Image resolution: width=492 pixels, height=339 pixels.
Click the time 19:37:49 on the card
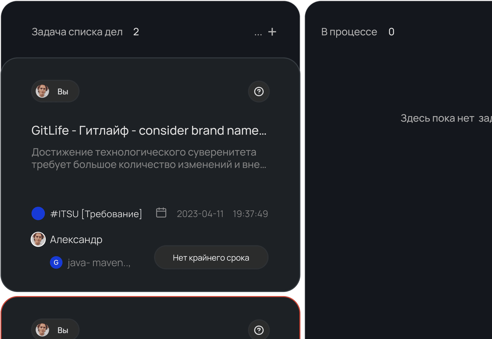click(x=250, y=214)
